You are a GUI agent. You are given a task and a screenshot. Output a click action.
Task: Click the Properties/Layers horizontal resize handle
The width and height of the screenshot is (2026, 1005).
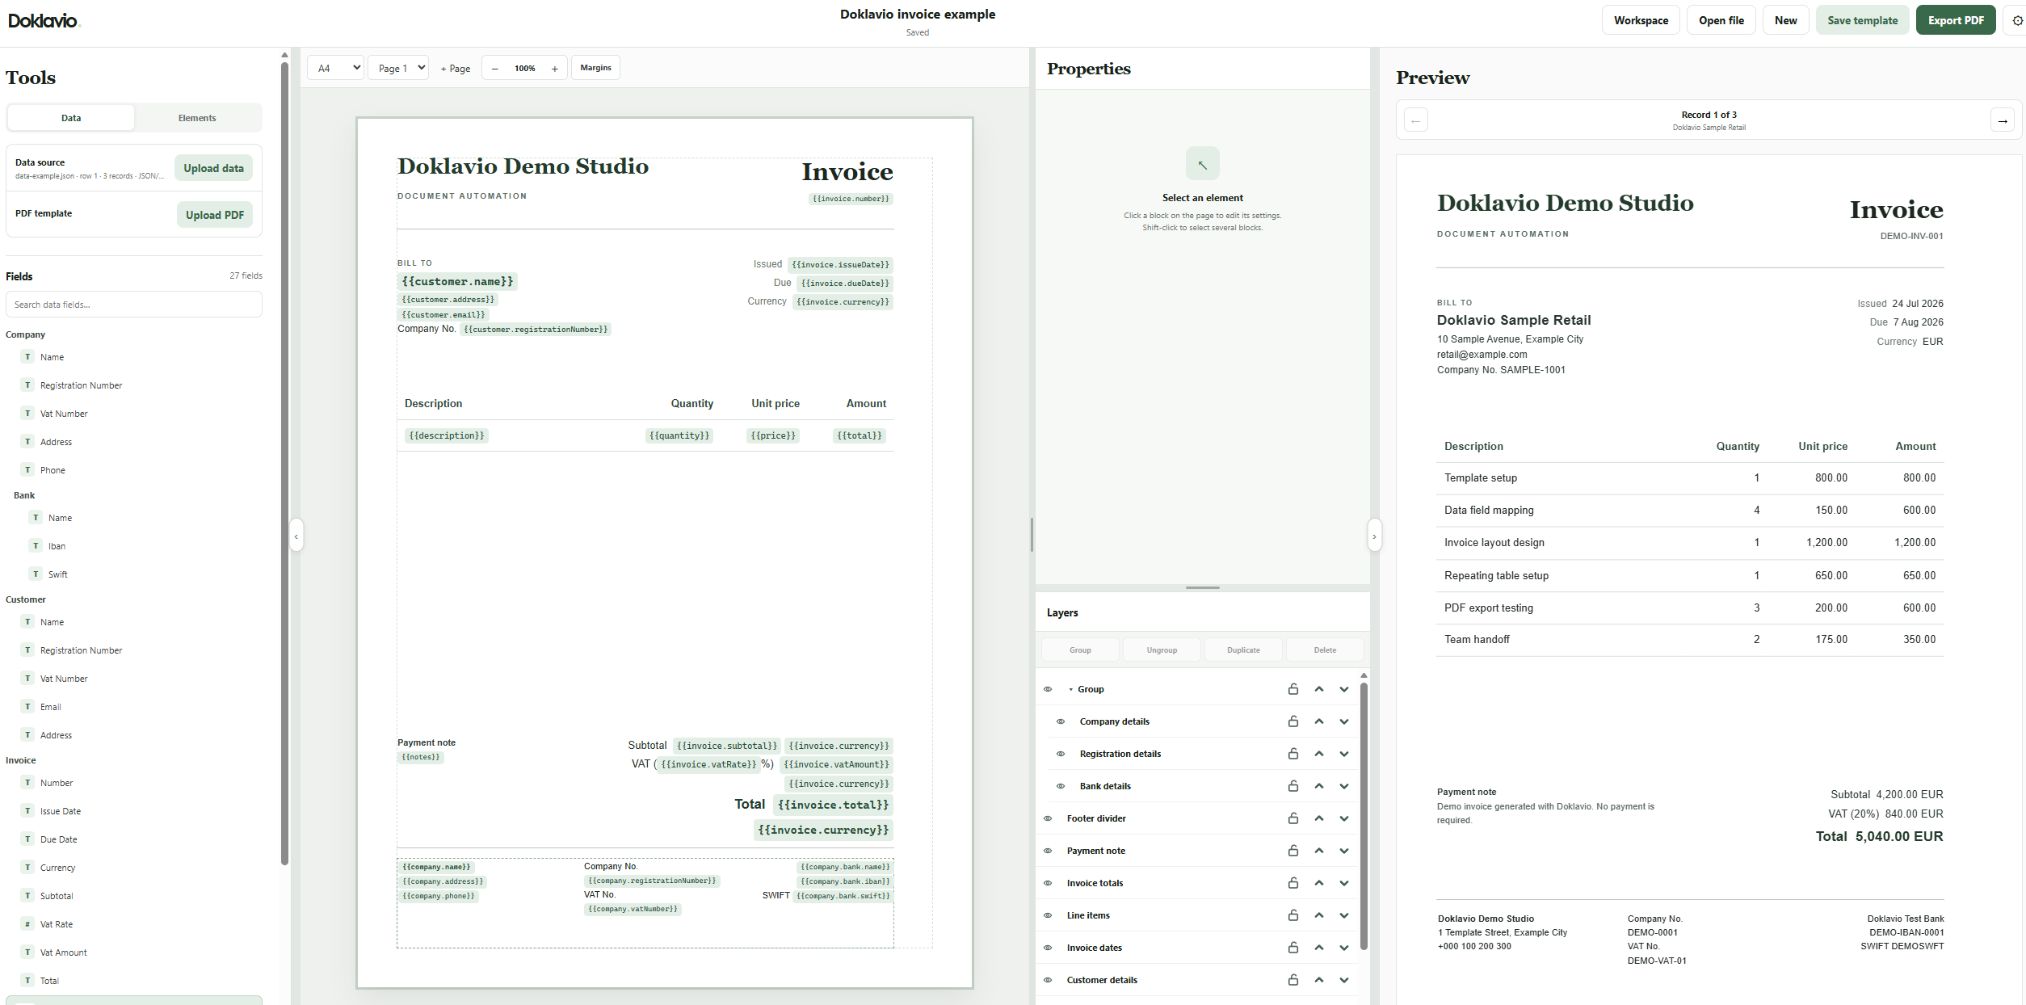pos(1203,587)
